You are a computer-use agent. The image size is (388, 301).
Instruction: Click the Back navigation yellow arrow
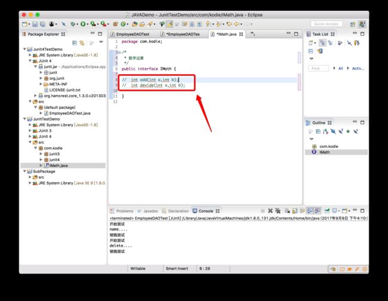[237, 24]
